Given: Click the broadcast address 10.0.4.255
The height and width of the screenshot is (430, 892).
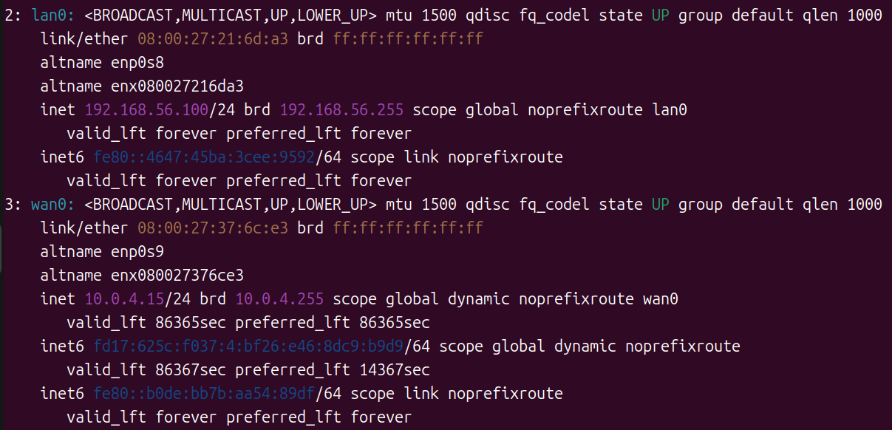Looking at the screenshot, I should (279, 299).
